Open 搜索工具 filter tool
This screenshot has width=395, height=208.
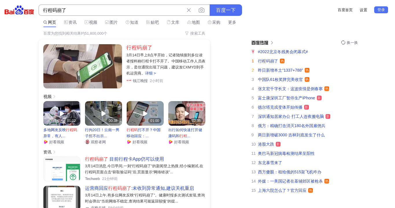point(195,33)
